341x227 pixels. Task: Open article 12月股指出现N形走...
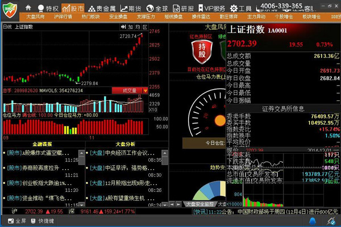point(123,183)
